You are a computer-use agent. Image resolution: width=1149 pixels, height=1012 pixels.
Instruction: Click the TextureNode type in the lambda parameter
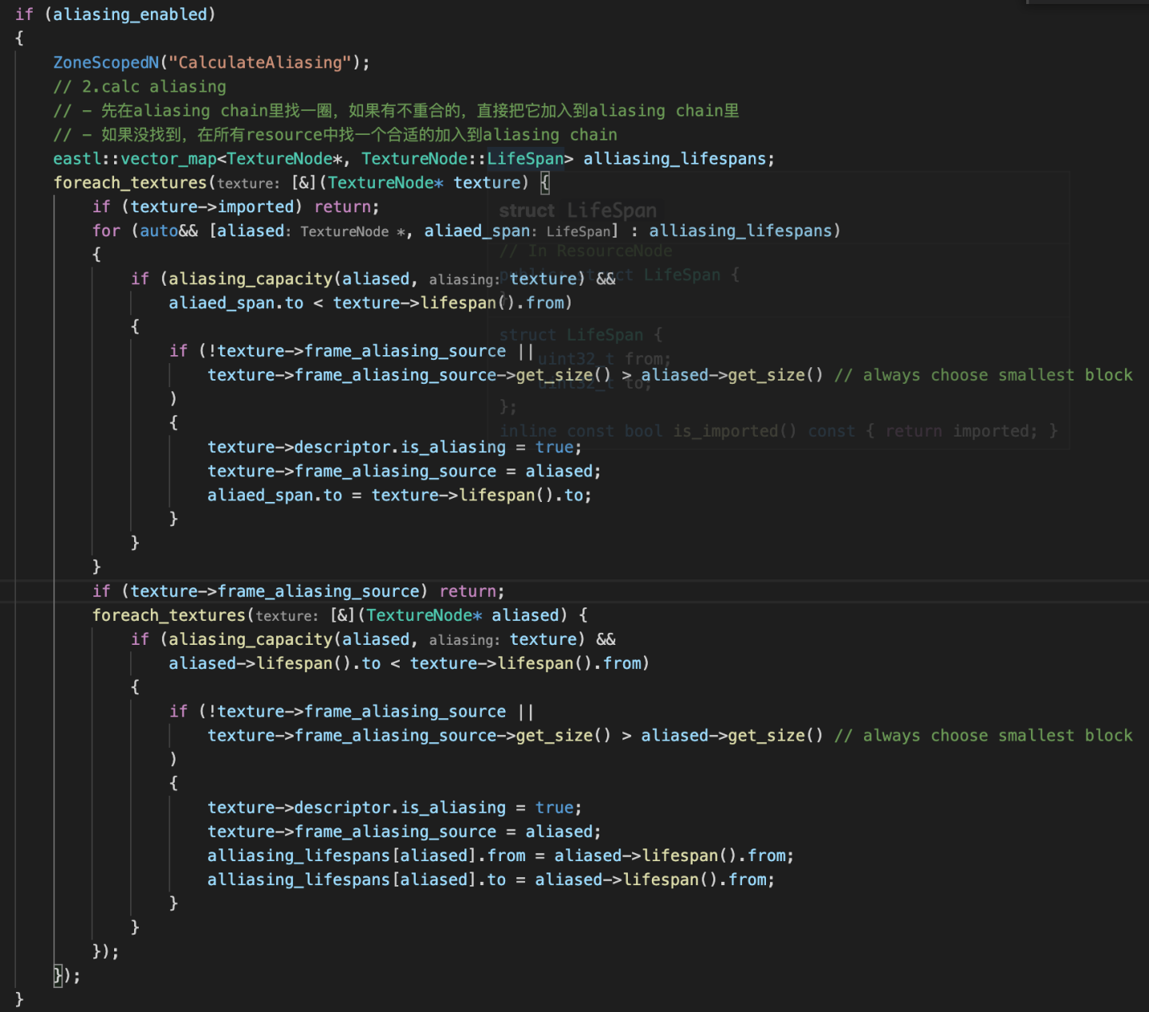383,183
